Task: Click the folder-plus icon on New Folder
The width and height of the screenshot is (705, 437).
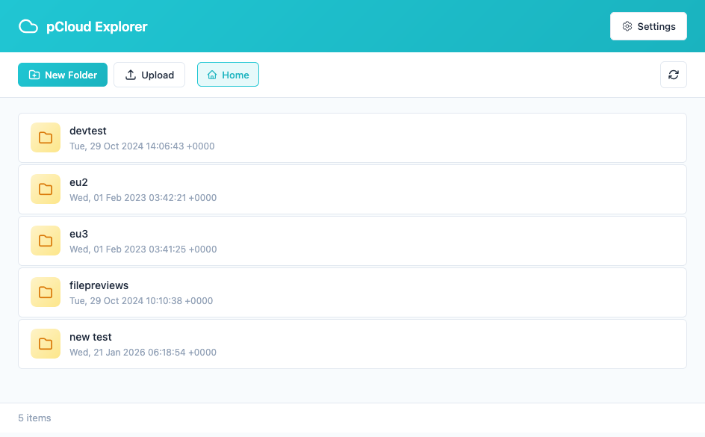Action: coord(34,75)
